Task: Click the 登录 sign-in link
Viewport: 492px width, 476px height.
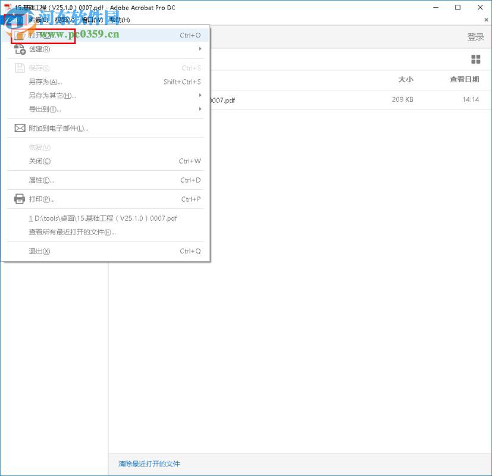Action: tap(475, 35)
